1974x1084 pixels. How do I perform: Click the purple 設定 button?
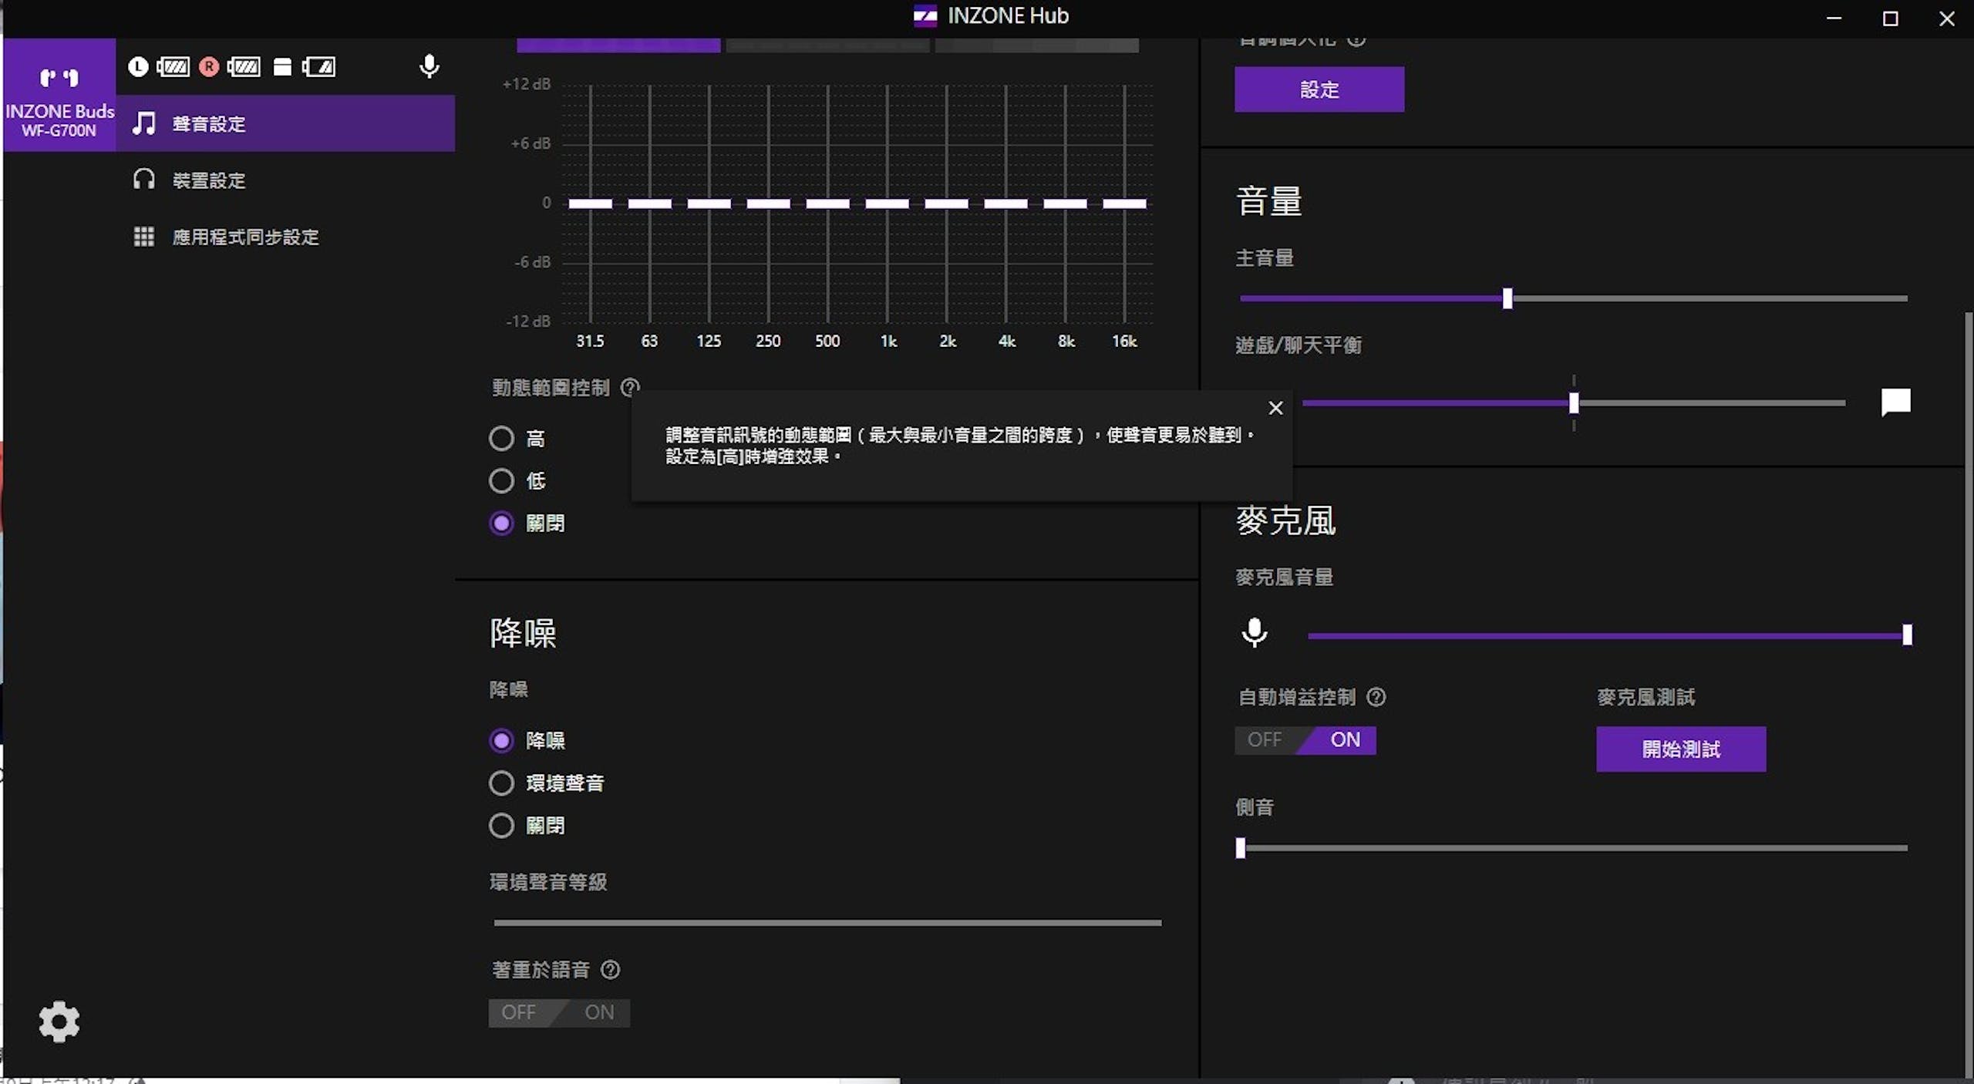[1319, 89]
